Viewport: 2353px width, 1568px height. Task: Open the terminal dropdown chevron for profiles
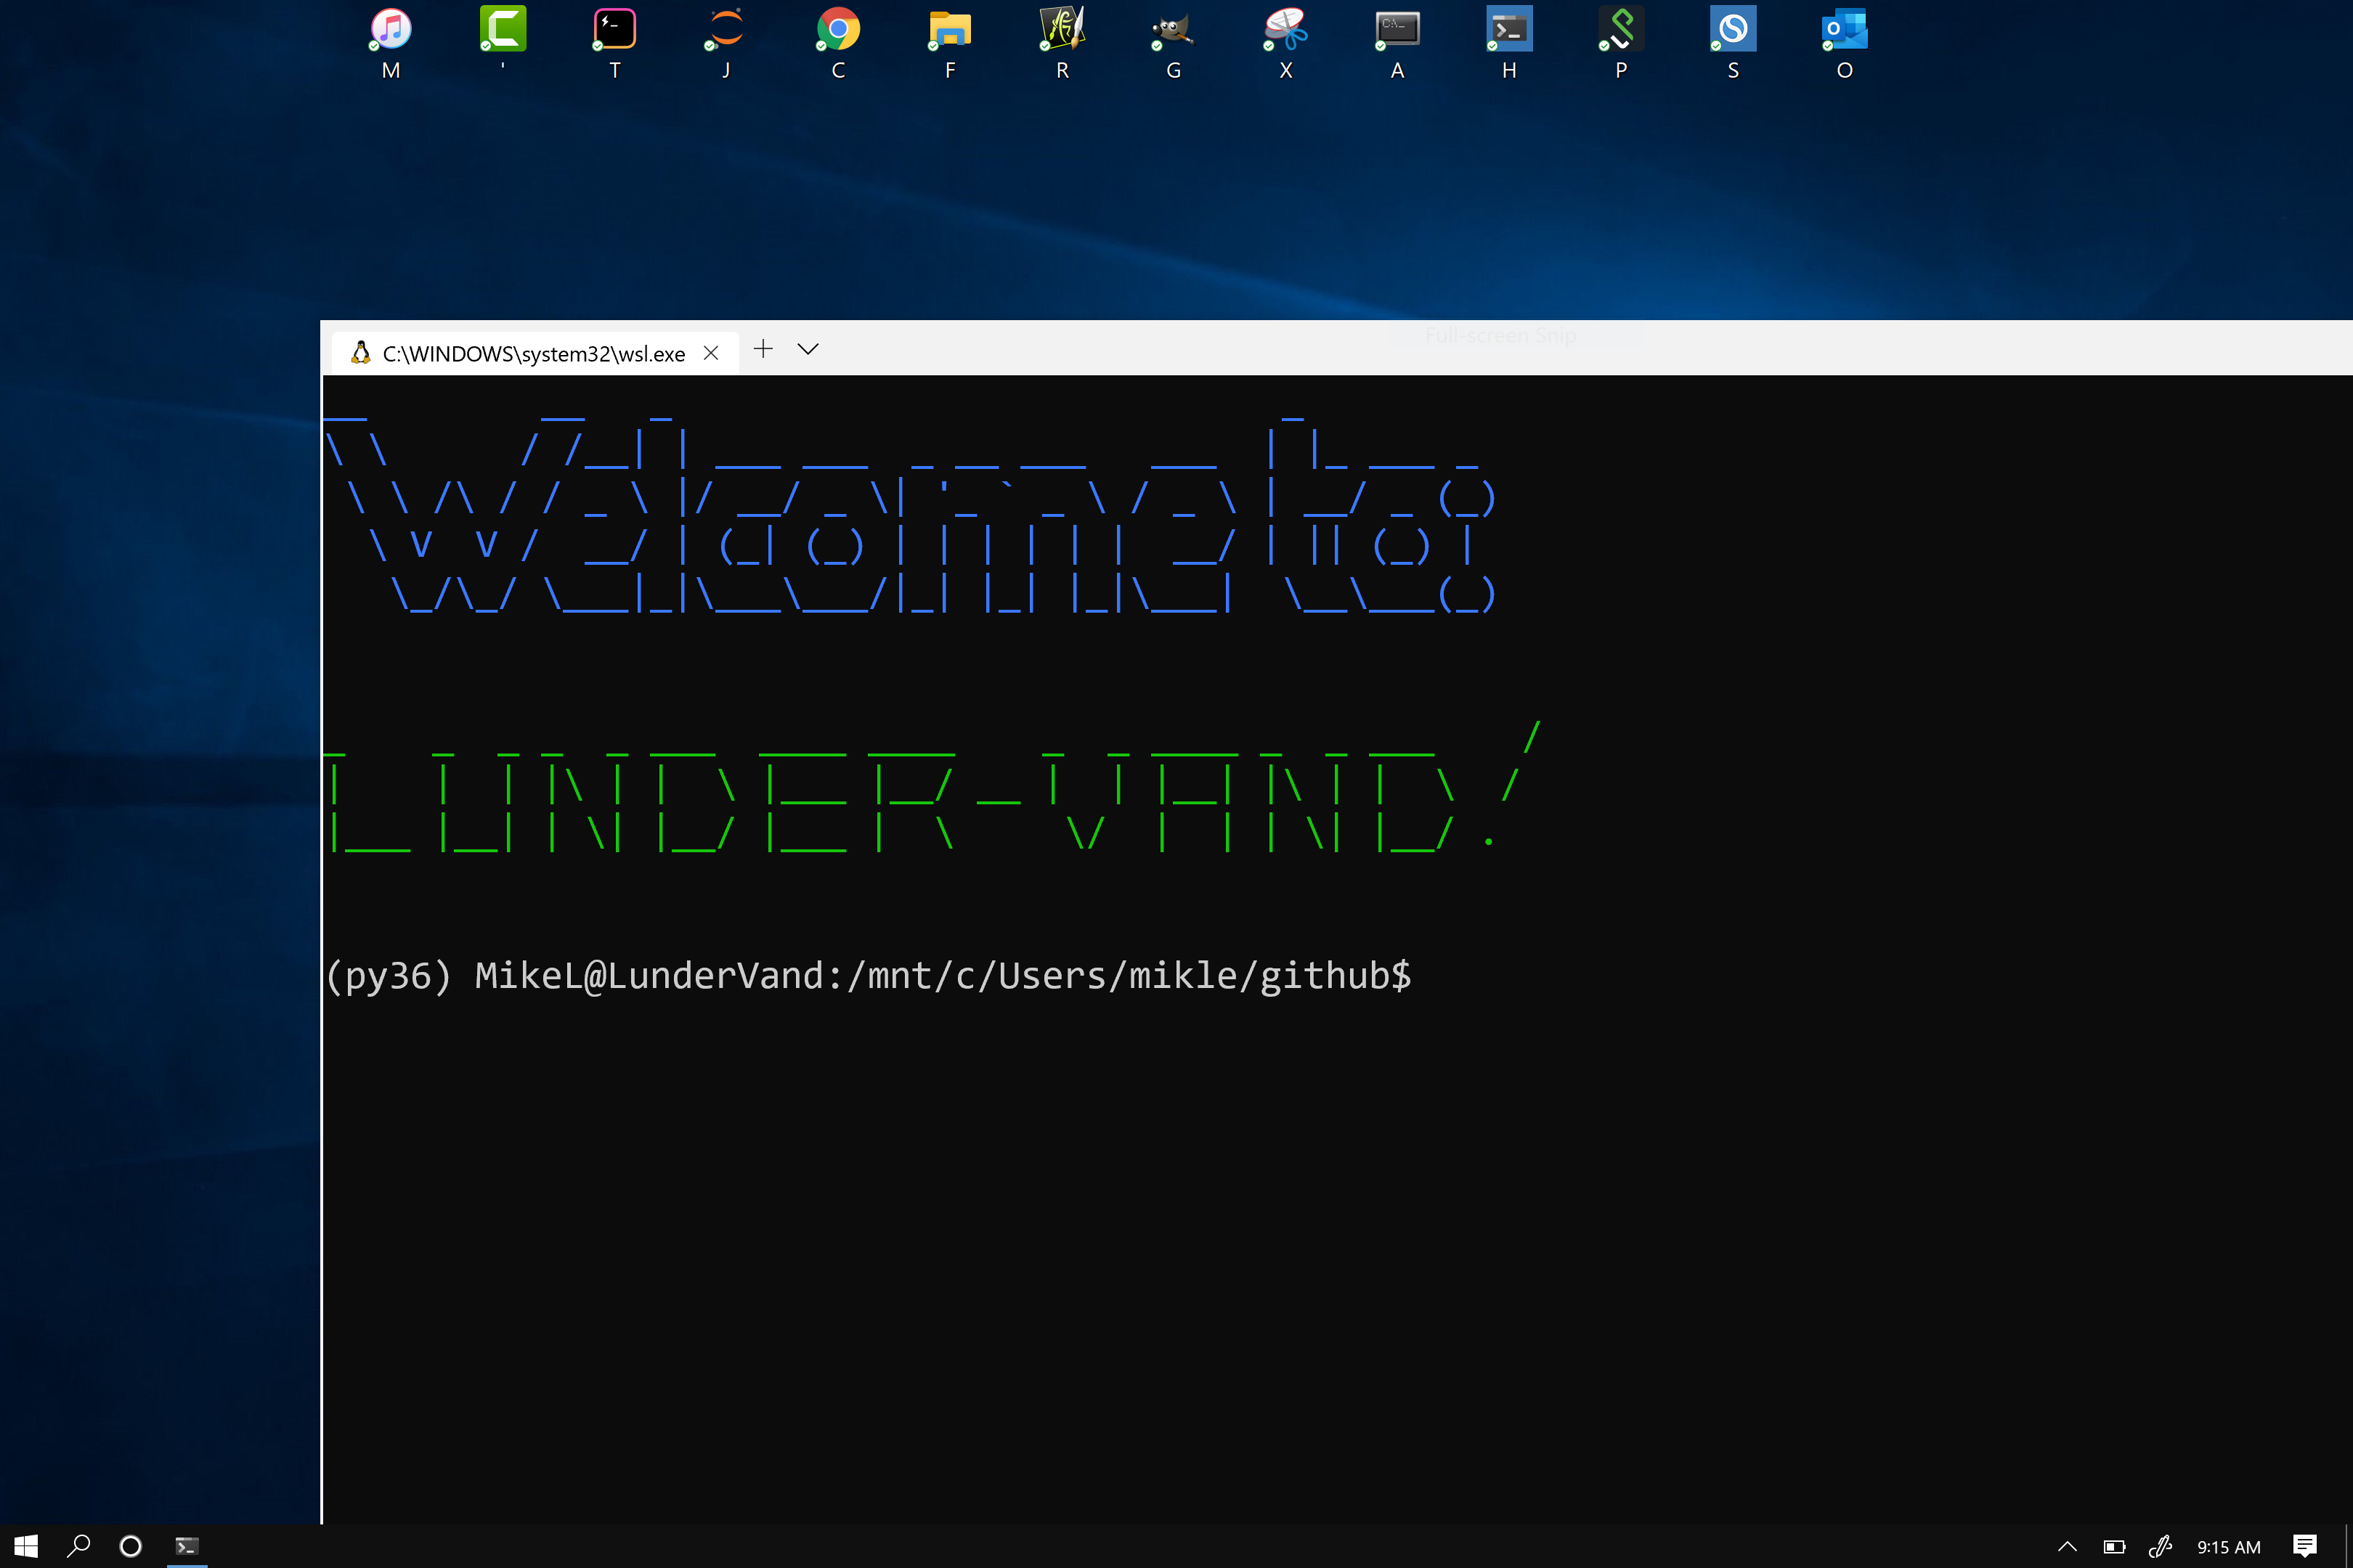point(806,349)
